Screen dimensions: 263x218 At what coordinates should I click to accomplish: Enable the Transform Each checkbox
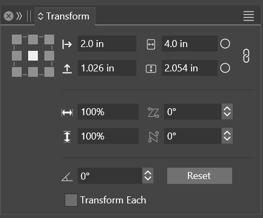click(71, 200)
